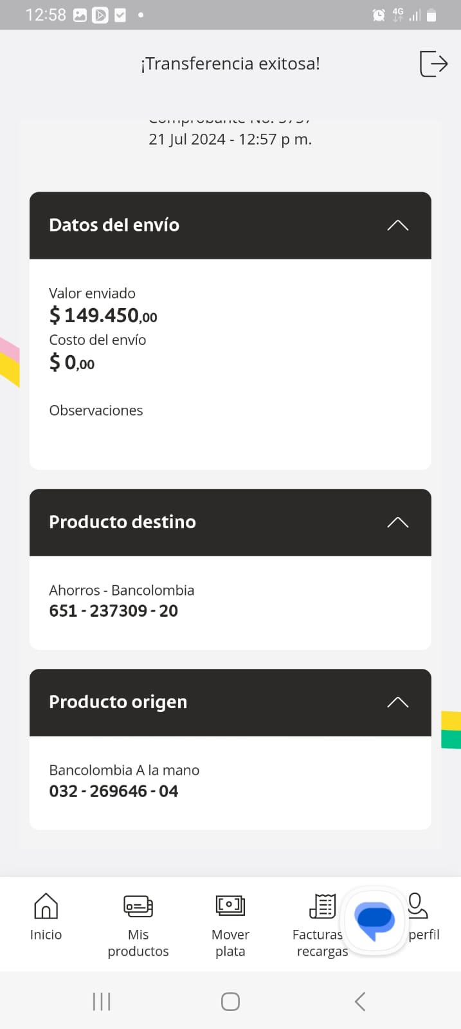Switch to the Mis productos tab label
This screenshot has width=461, height=1029.
pos(138,943)
